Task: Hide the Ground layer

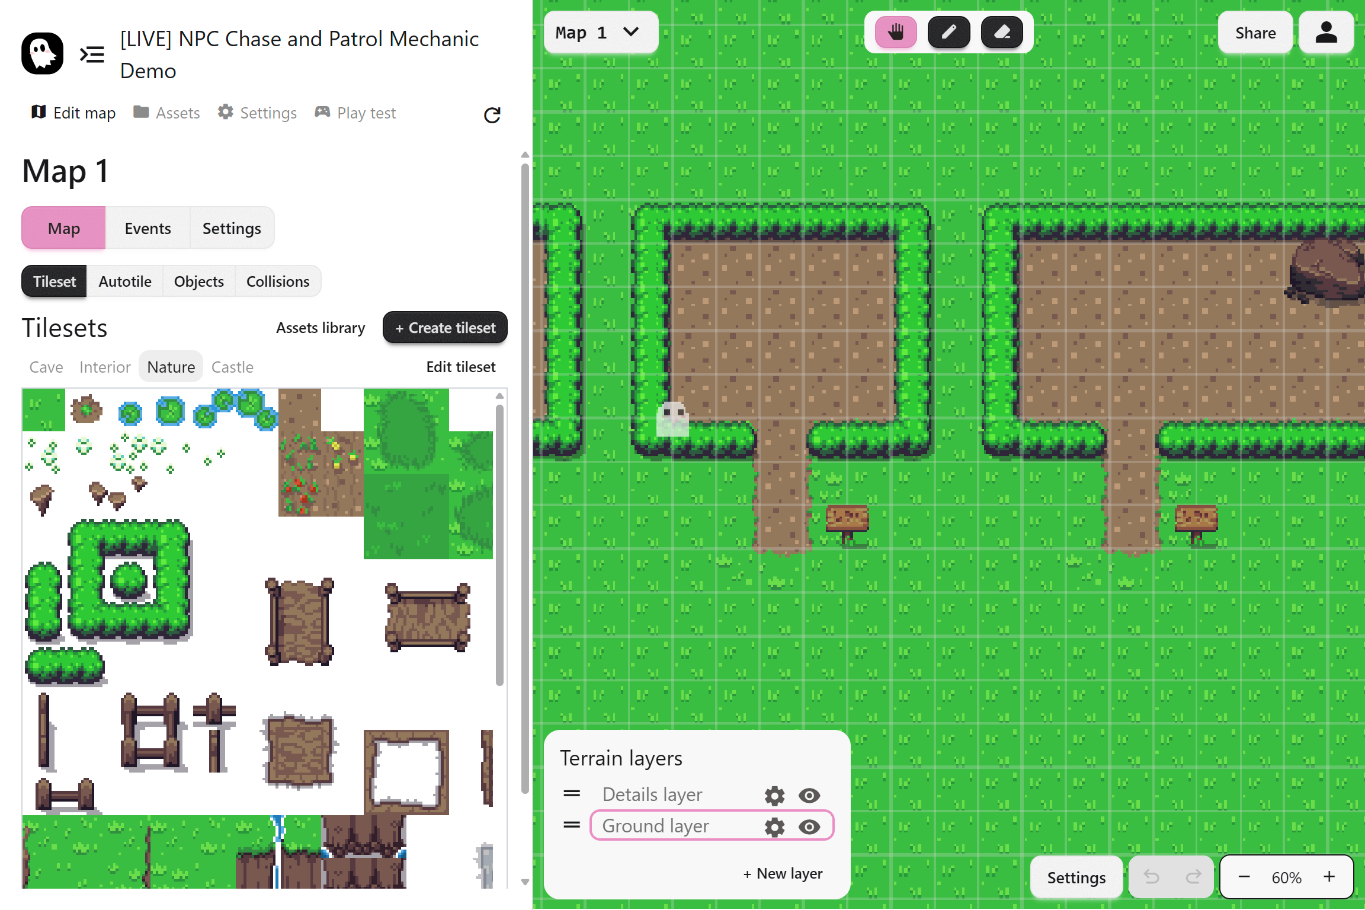Action: coord(809,826)
